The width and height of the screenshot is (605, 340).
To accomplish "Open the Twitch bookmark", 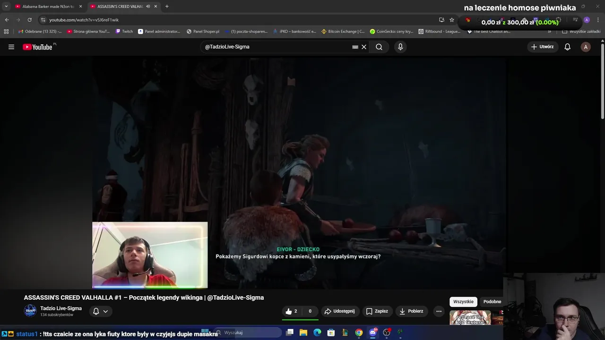I will pyautogui.click(x=124, y=32).
